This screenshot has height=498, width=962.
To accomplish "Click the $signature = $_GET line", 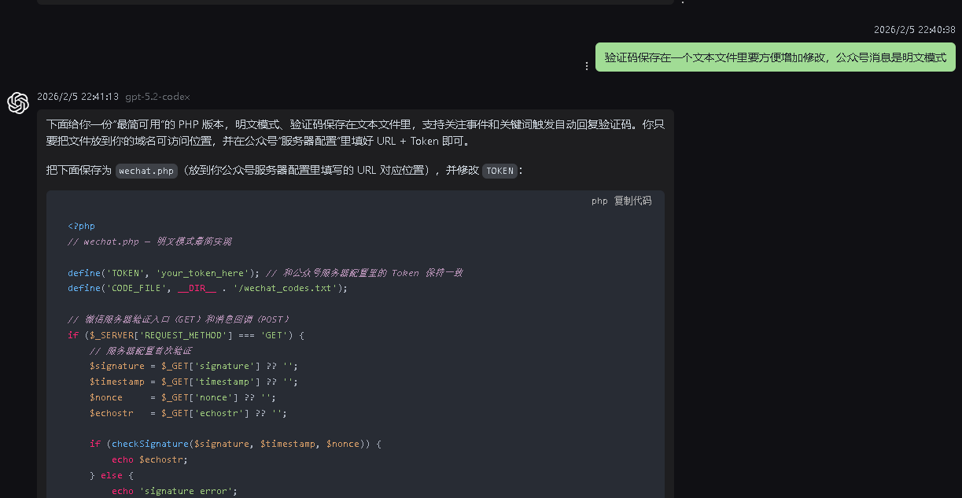I will (x=194, y=366).
